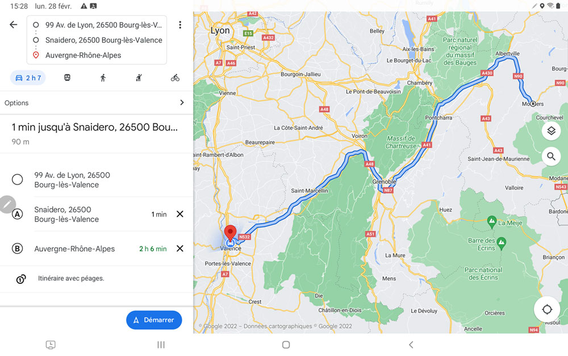Viewport: 568px width, 356px height.
Task: Remove the Auvergne-Rhône-Alpes stop B
Action: [x=179, y=249]
